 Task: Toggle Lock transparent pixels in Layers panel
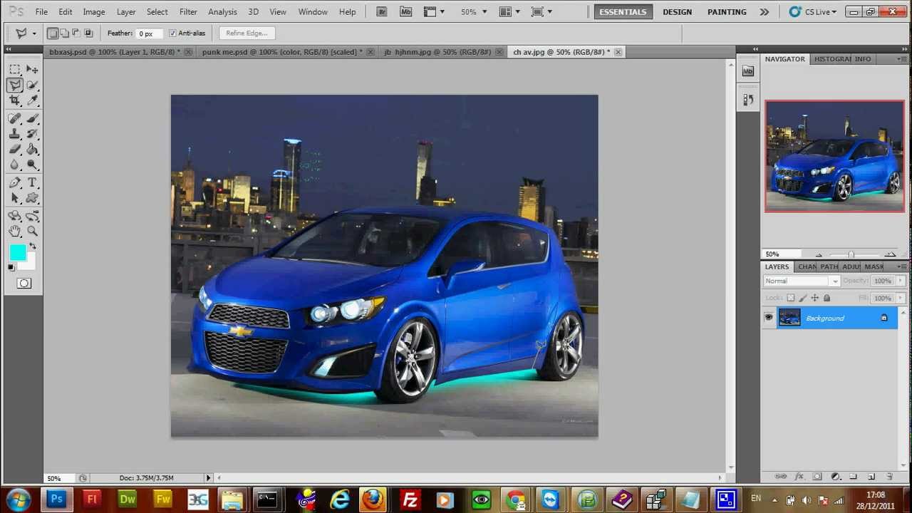pos(791,298)
